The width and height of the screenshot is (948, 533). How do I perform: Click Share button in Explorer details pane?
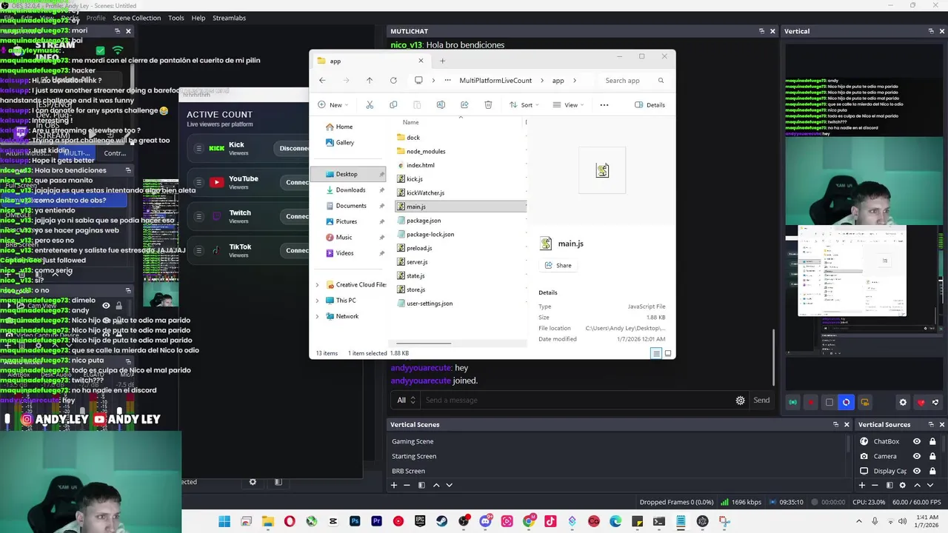coord(558,265)
